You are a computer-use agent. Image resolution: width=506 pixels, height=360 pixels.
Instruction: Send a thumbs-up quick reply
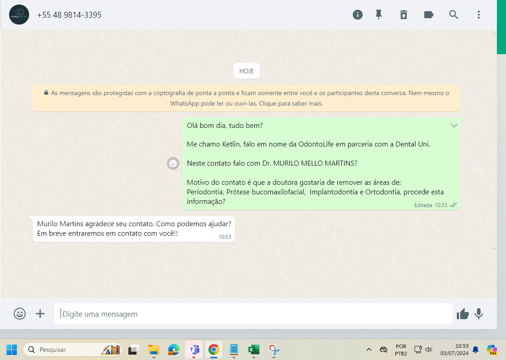point(462,314)
